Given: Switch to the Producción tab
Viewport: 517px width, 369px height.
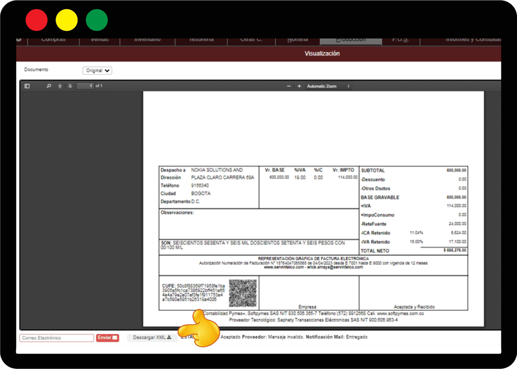Looking at the screenshot, I should pyautogui.click(x=350, y=41).
